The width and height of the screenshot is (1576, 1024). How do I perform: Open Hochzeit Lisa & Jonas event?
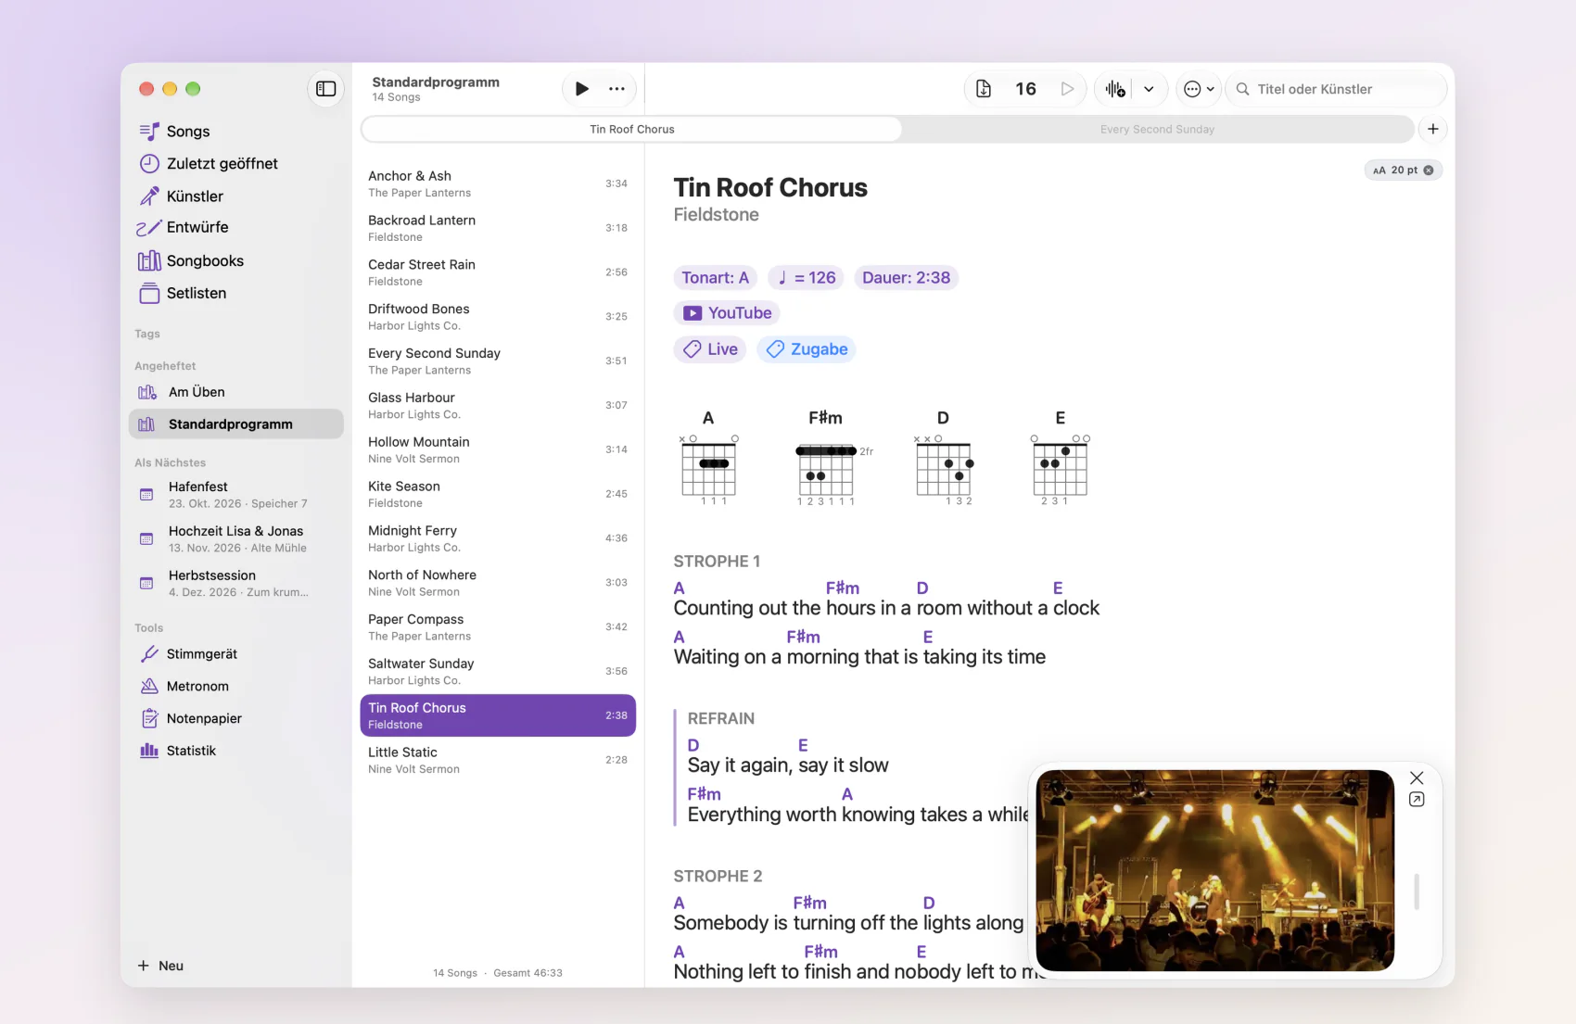click(236, 539)
